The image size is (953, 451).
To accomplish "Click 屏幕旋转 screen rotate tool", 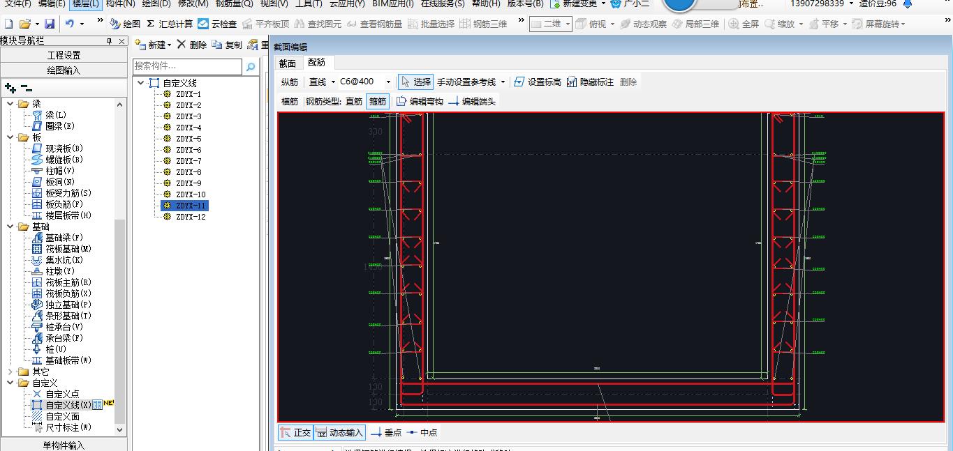I will point(877,24).
